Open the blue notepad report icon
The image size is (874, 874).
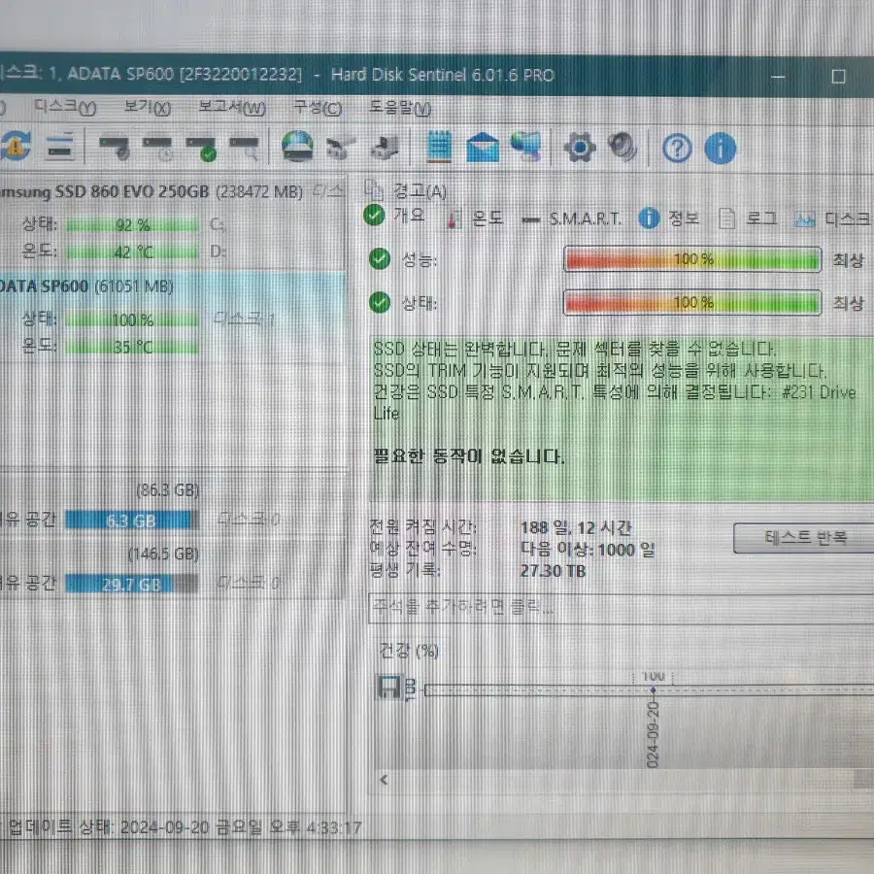click(439, 147)
